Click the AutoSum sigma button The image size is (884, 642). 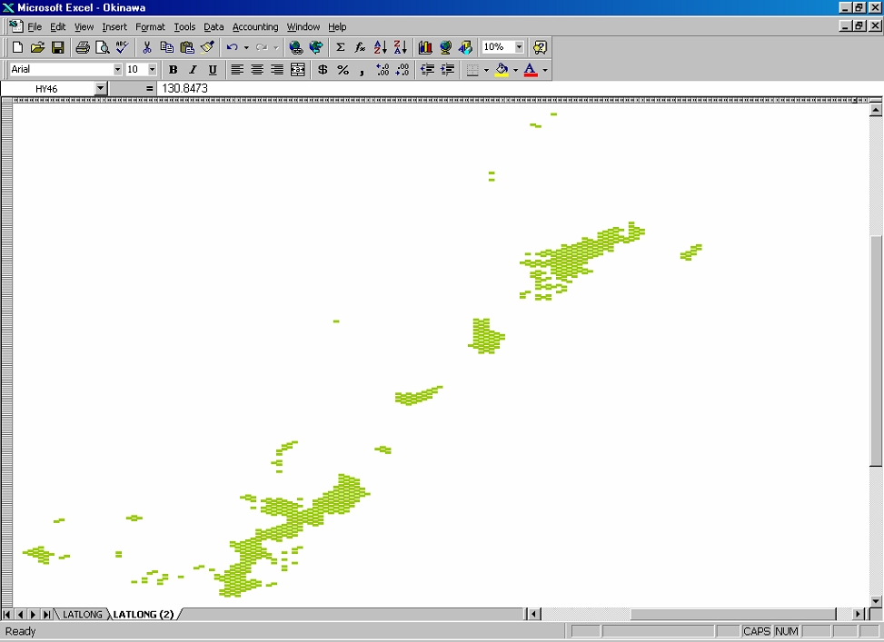click(341, 47)
